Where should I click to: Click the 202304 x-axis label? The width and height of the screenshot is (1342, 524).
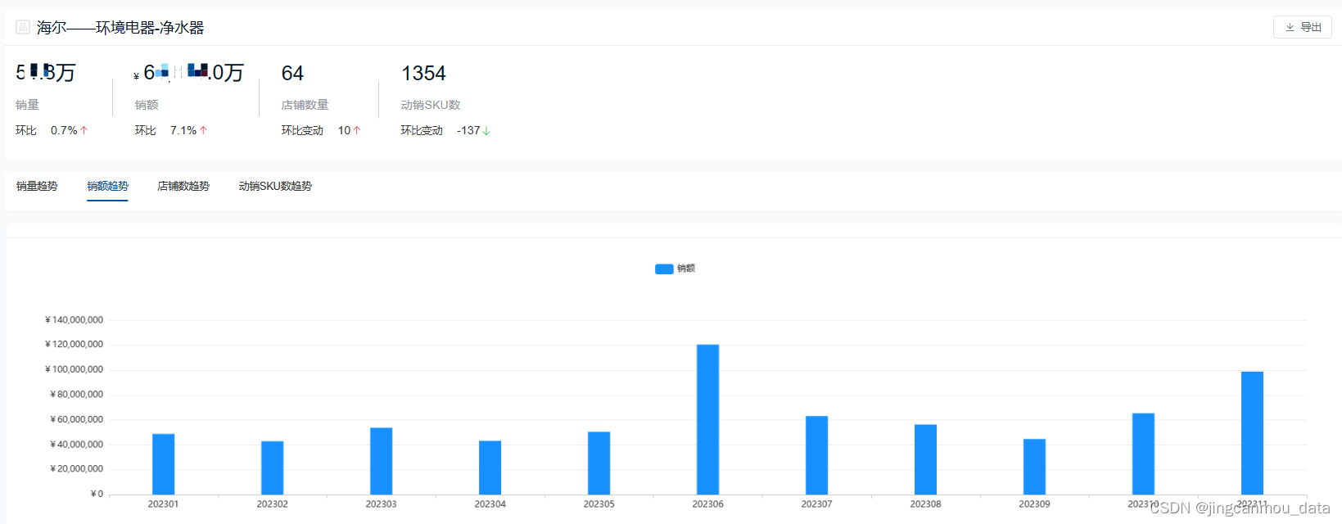coord(490,504)
